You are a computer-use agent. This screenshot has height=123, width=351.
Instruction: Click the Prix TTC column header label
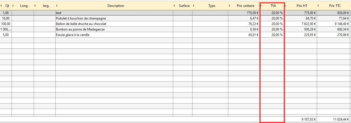(x=335, y=6)
